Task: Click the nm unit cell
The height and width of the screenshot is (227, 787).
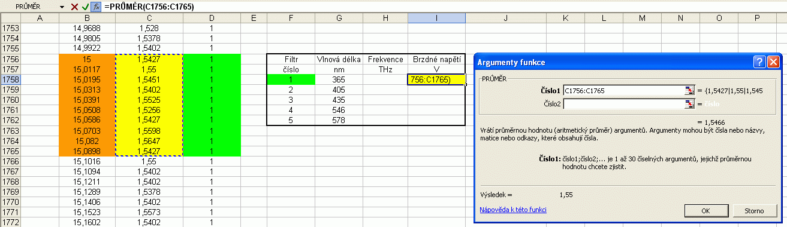Action: point(339,69)
